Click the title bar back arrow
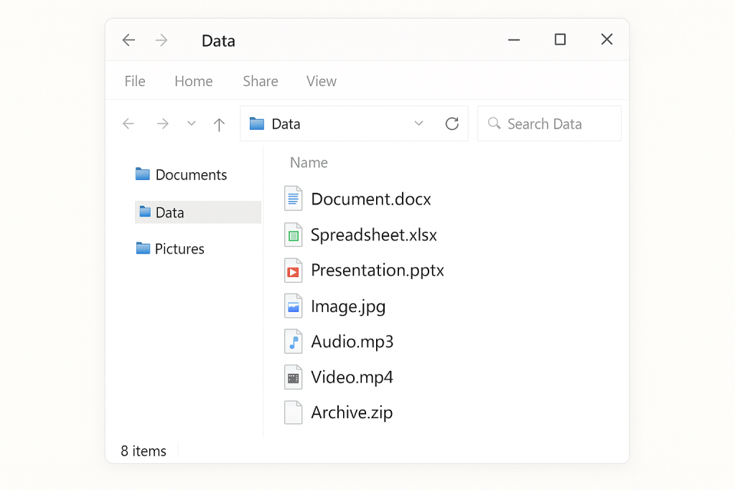 [x=128, y=40]
